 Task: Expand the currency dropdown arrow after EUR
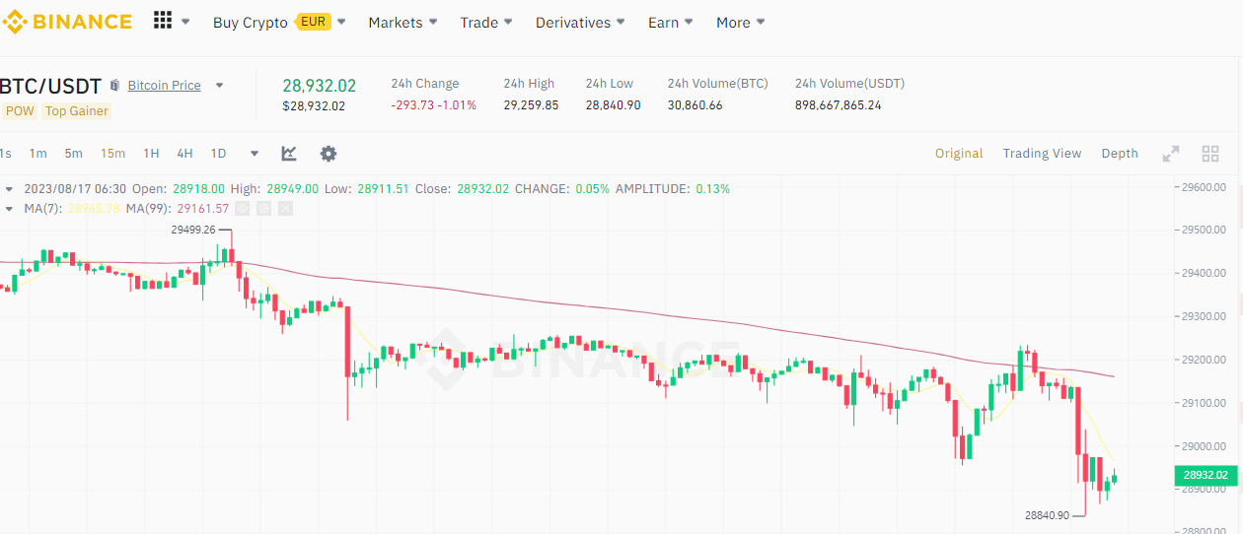coord(341,22)
